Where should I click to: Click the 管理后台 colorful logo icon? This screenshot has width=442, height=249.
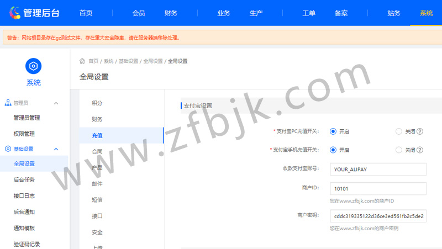[15, 13]
